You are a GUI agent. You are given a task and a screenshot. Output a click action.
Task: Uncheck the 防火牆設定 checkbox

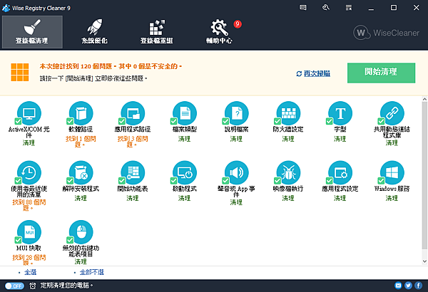(x=277, y=121)
